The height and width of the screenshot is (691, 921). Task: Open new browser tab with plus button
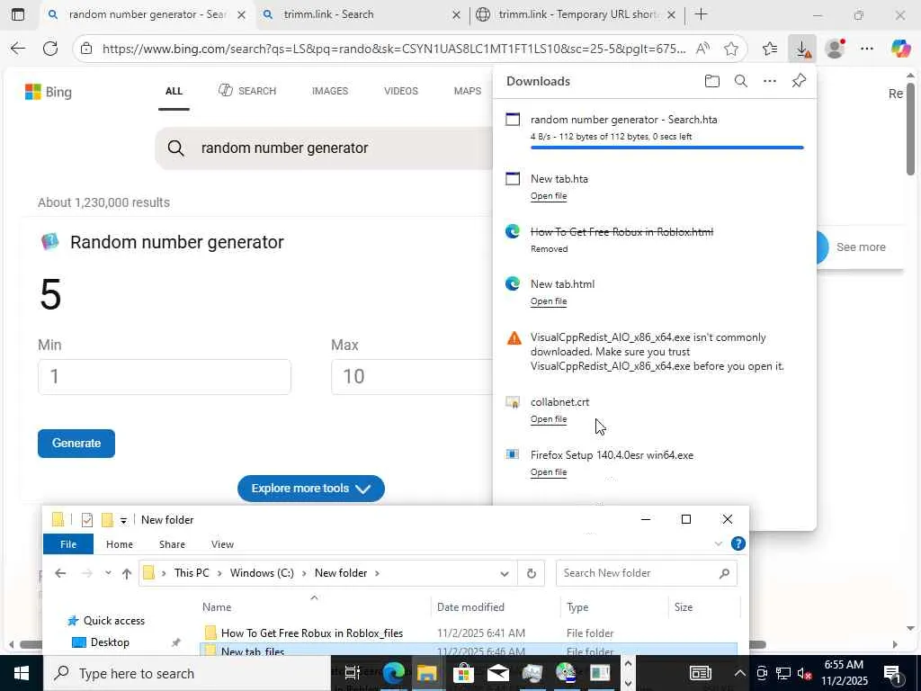pos(701,14)
